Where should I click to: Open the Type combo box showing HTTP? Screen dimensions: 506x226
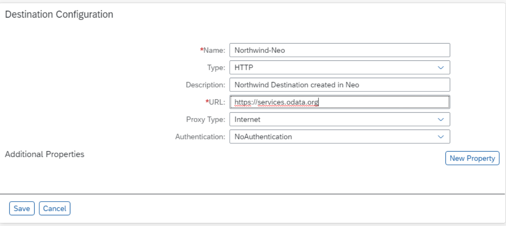point(332,68)
